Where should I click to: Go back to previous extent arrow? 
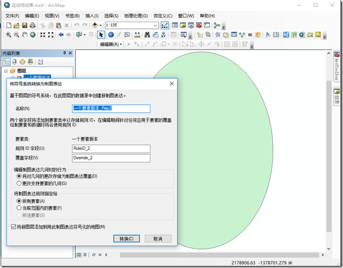(61, 34)
